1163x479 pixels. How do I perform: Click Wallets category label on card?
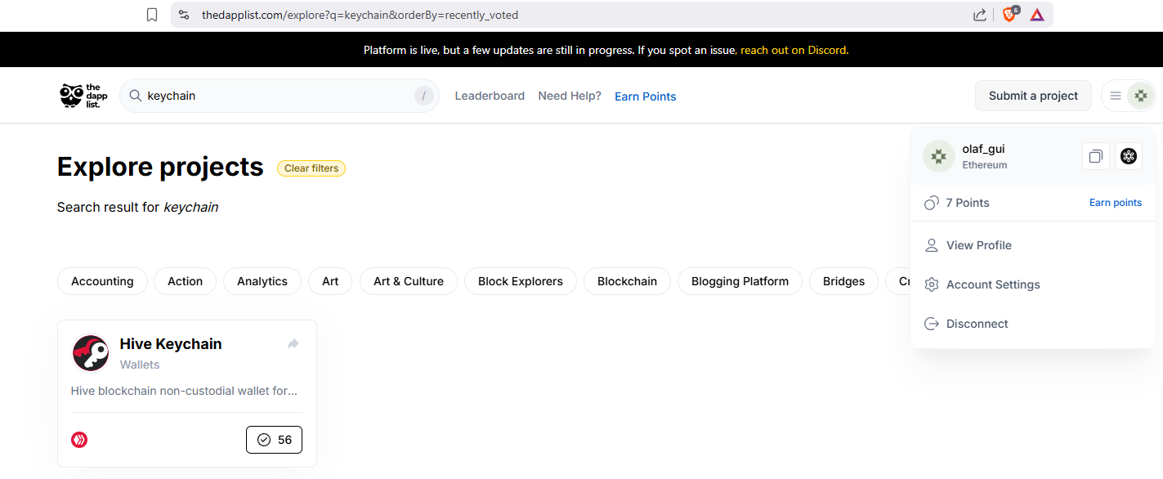tap(140, 365)
